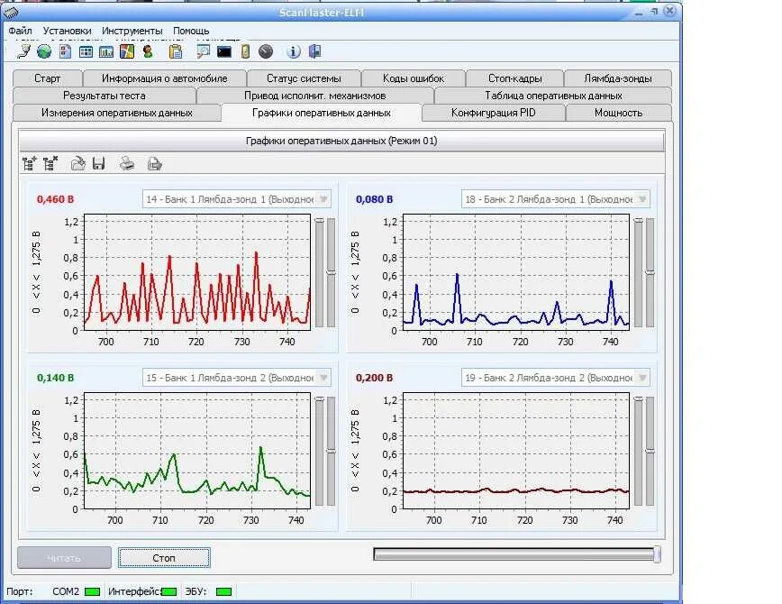
Task: Click the printer icon in graph toolbar
Action: pyautogui.click(x=127, y=163)
